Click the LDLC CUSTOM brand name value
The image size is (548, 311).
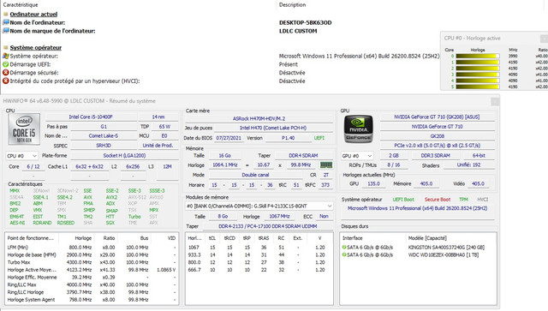coord(298,31)
